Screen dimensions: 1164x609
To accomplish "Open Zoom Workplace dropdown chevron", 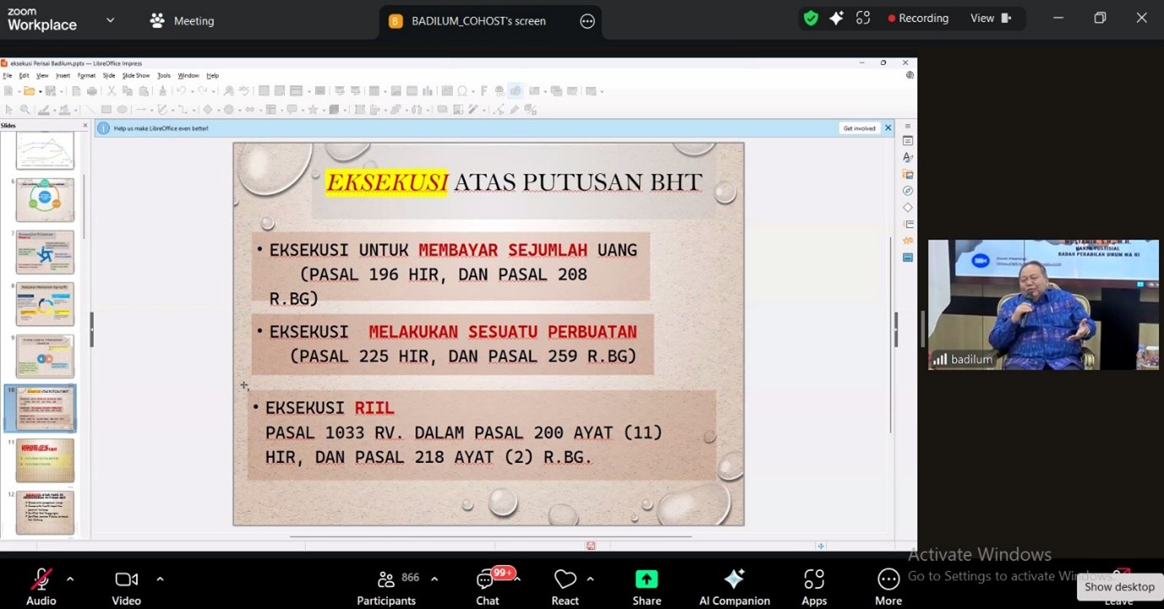I will coord(110,20).
